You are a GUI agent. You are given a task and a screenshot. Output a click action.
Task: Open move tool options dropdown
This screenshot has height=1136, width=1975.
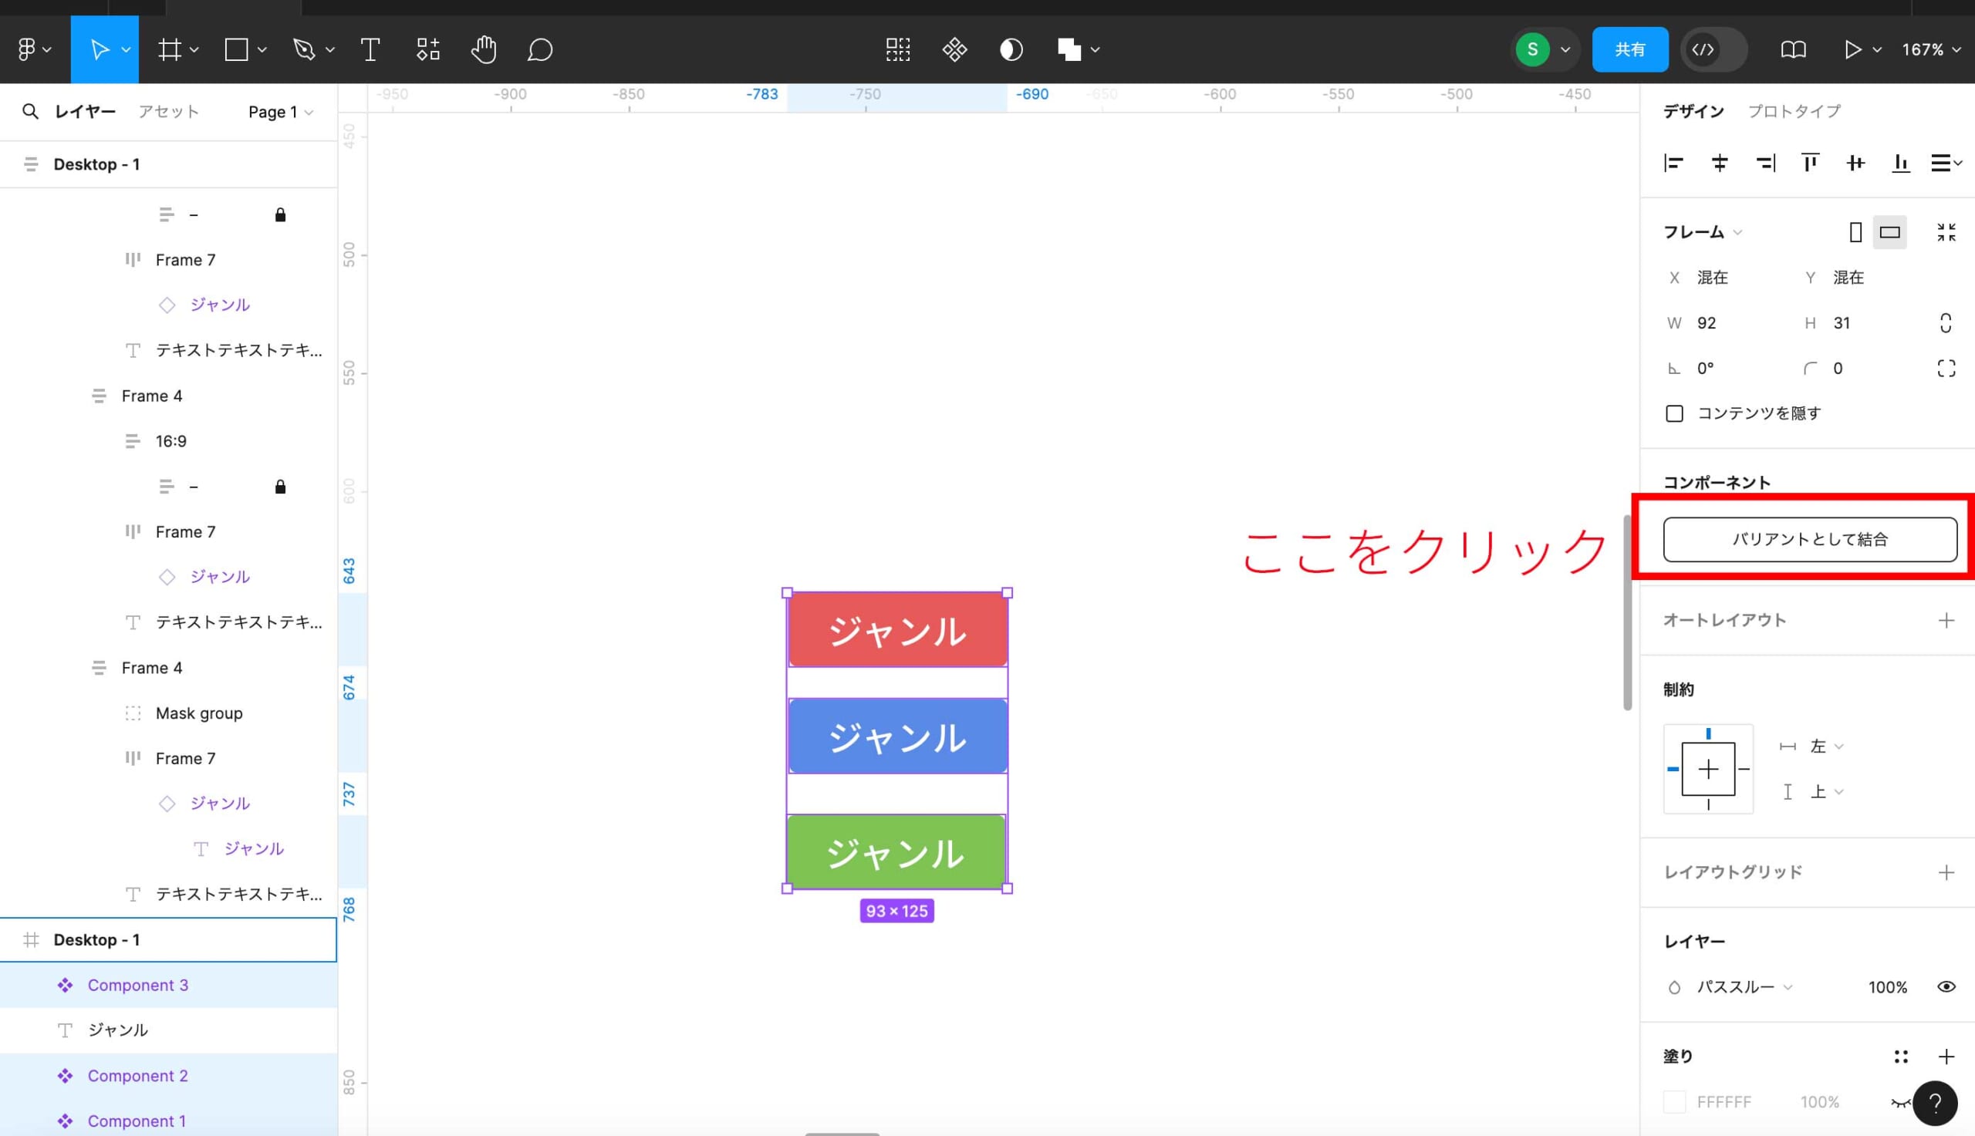click(125, 50)
